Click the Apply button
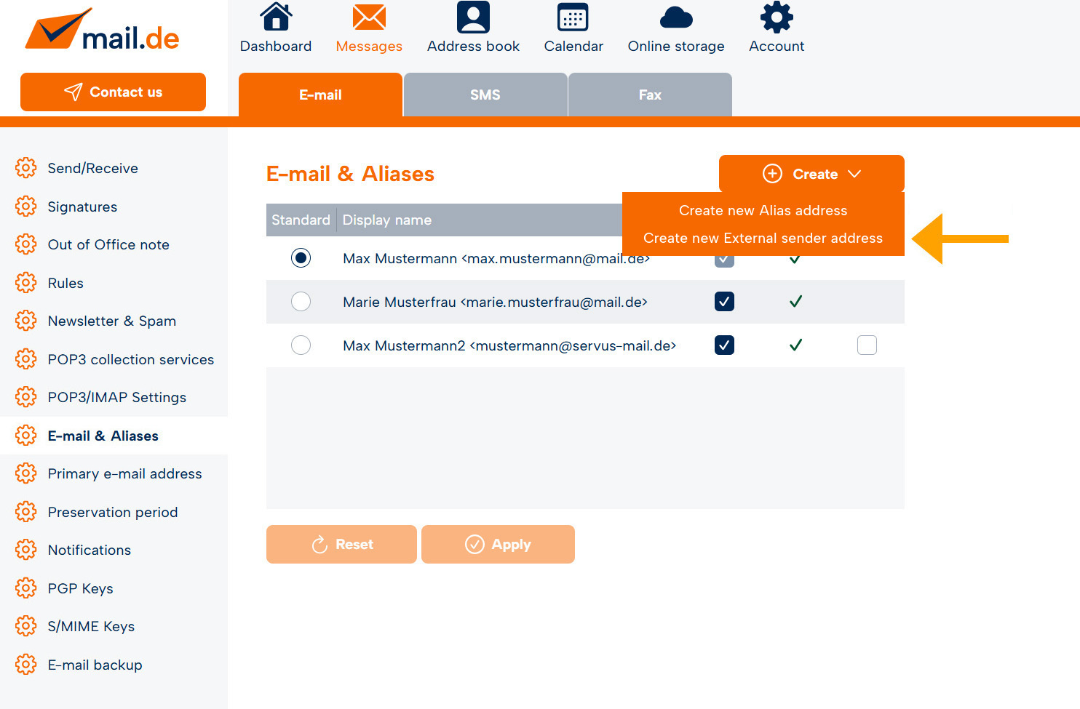Viewport: 1080px width, 709px height. 498,545
